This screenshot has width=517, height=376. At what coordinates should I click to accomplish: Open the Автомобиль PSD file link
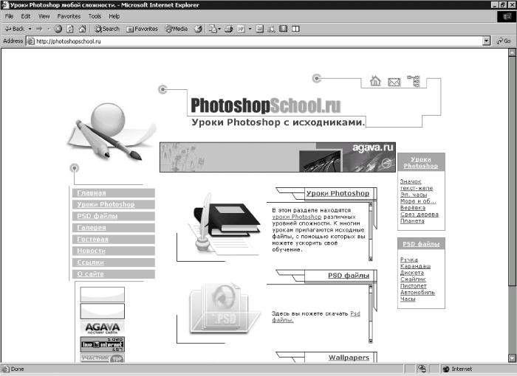pyautogui.click(x=417, y=293)
